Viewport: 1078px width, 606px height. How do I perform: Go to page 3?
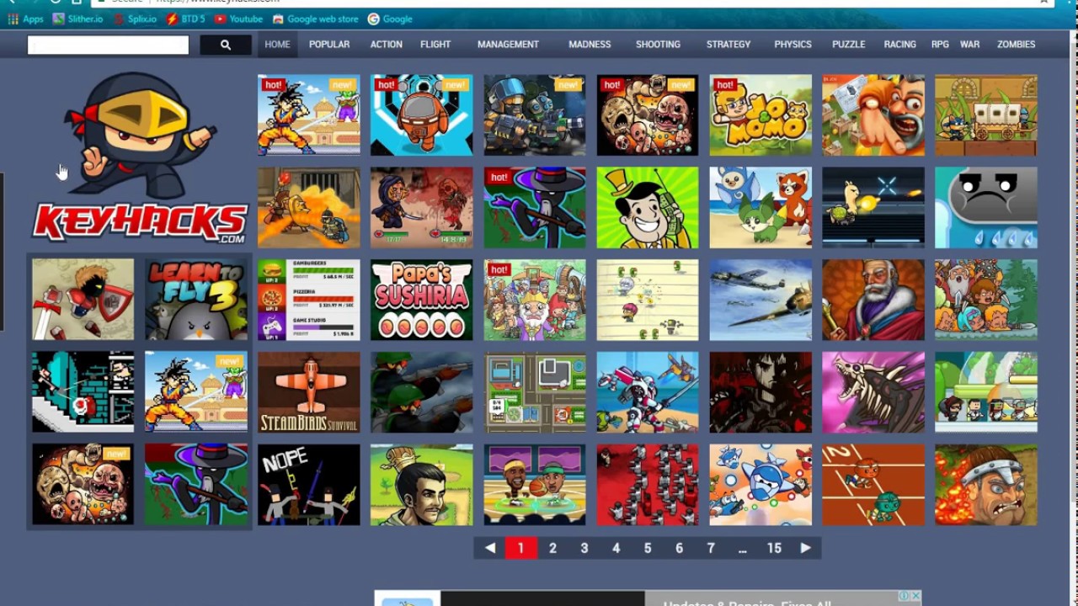(584, 548)
